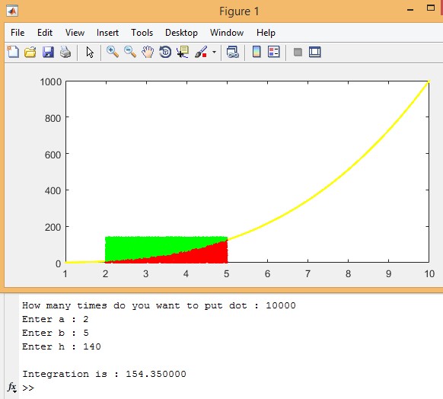This screenshot has height=399, width=443.
Task: Click the 'How many times' prompt line
Action: (159, 305)
